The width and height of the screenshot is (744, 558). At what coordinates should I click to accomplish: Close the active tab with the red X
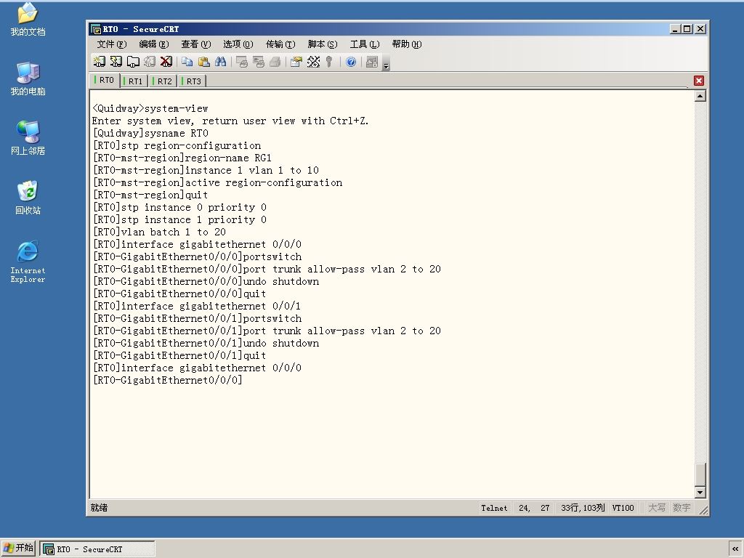point(698,81)
